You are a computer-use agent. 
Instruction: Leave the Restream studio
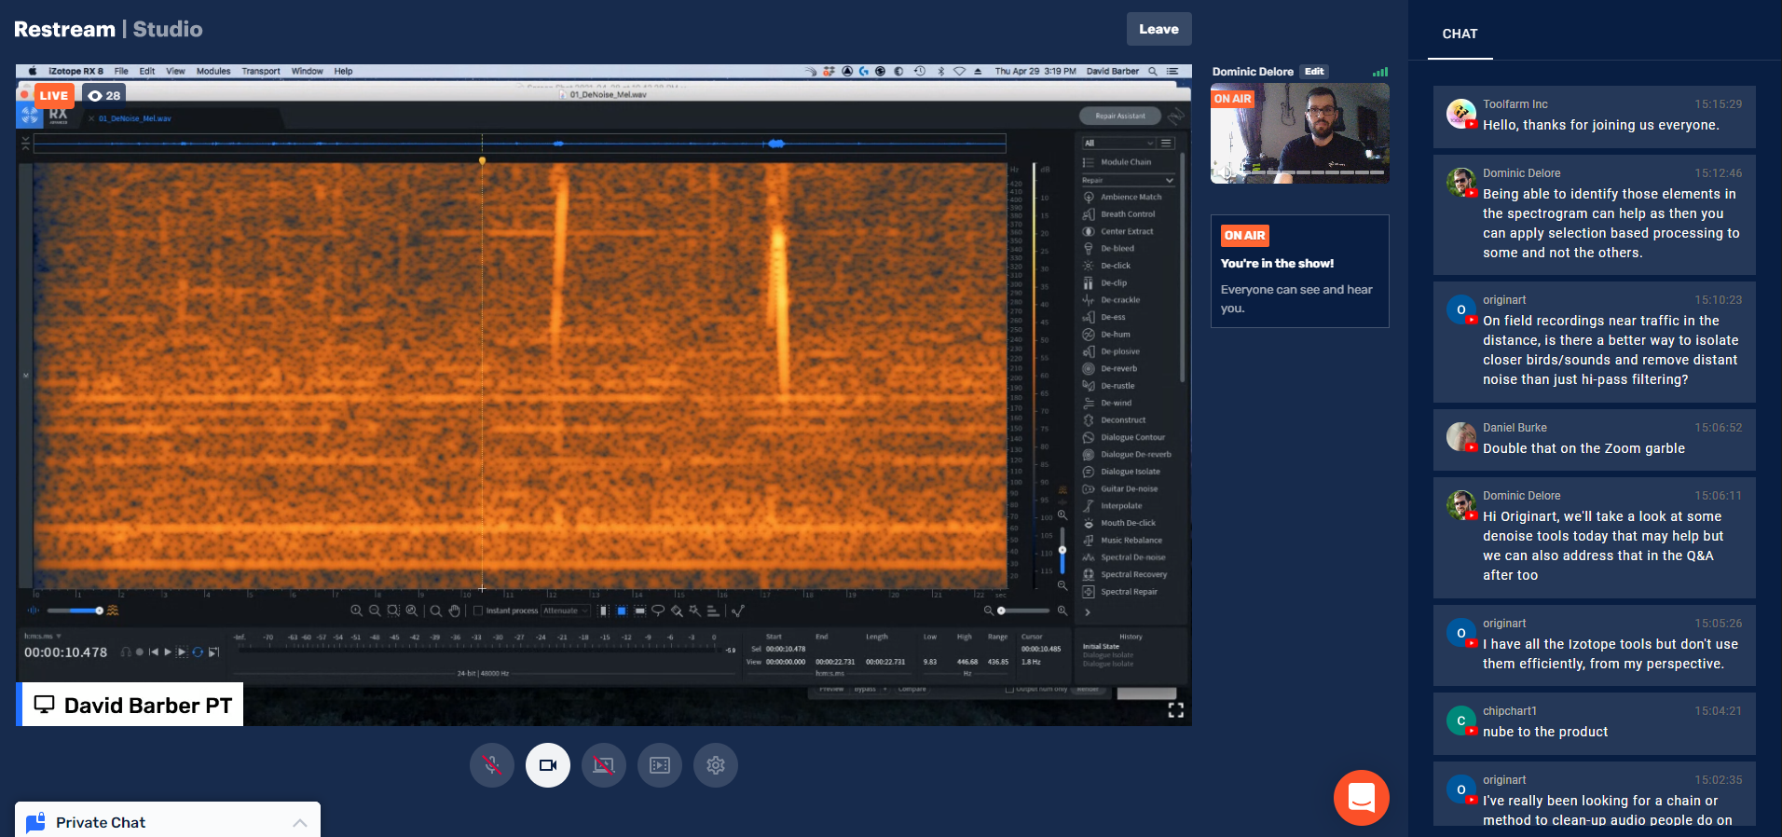click(x=1158, y=29)
